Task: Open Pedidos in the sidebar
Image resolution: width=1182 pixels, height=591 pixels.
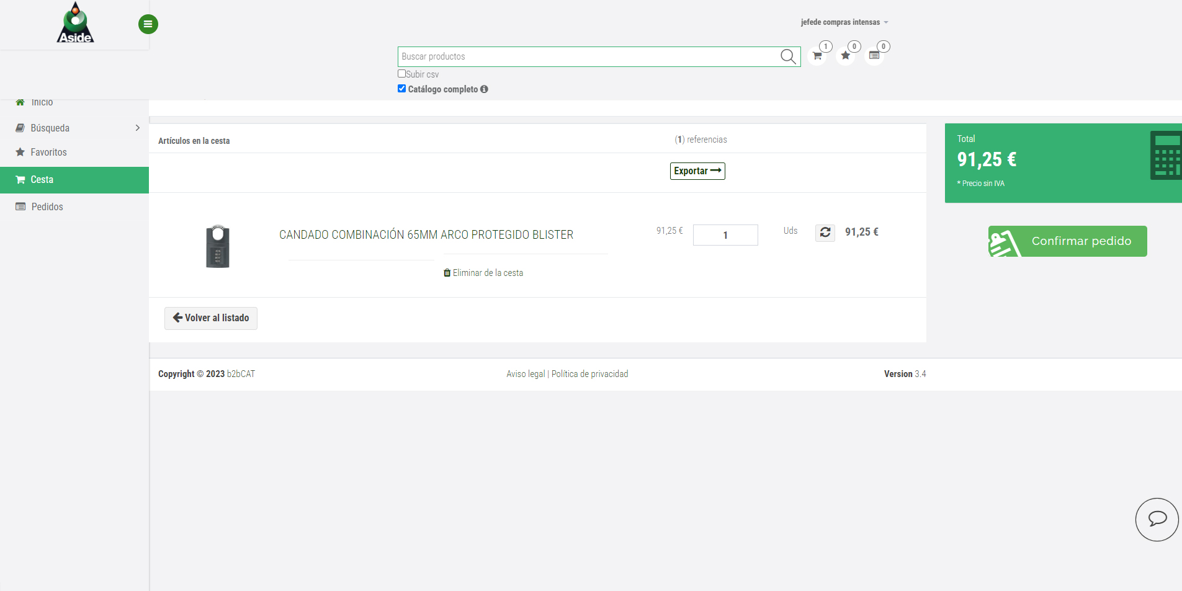Action: 47,207
